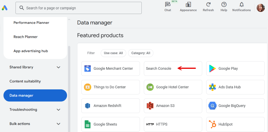Click the Google Ads logo

coord(4,8)
